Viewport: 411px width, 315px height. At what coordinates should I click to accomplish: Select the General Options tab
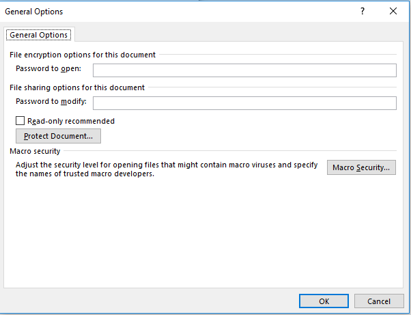click(x=39, y=35)
